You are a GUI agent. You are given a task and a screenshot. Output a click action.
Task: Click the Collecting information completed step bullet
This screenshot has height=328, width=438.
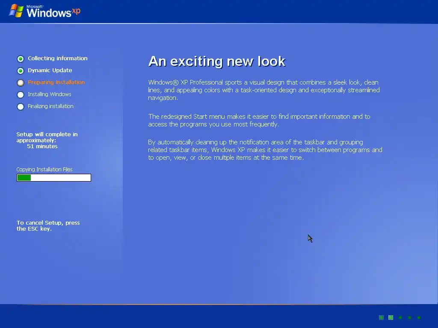[x=21, y=59]
